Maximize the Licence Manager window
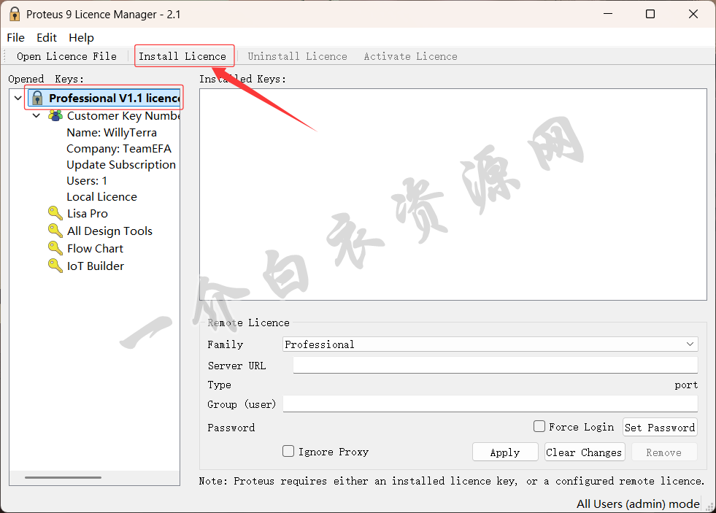 pyautogui.click(x=650, y=14)
